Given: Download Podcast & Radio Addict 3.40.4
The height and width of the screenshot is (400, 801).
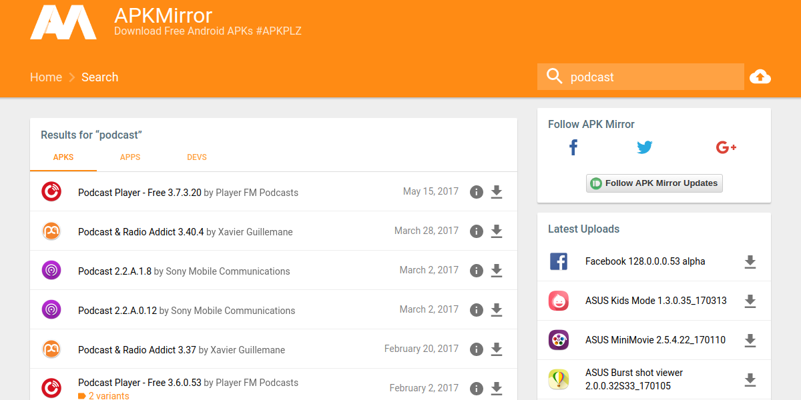Looking at the screenshot, I should pyautogui.click(x=497, y=231).
